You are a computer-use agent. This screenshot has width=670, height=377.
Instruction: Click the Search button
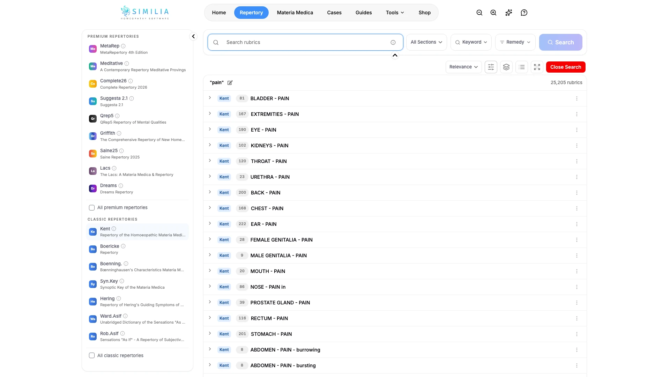[x=560, y=42]
